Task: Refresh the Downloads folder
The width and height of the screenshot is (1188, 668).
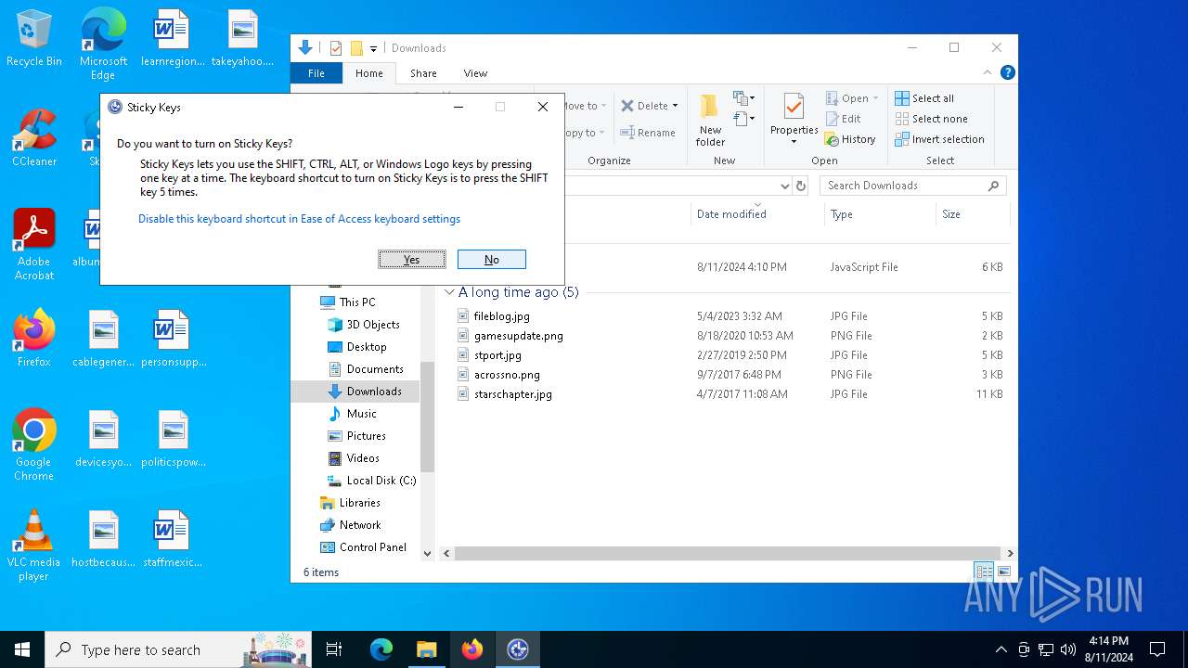Action: pos(803,186)
